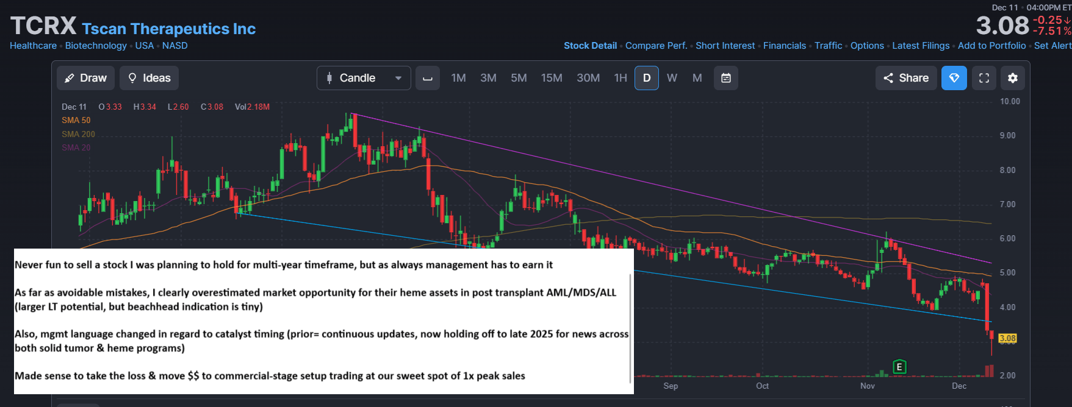Screen dimensions: 1072x407
Task: Click the green E earnings marker
Action: pyautogui.click(x=899, y=367)
